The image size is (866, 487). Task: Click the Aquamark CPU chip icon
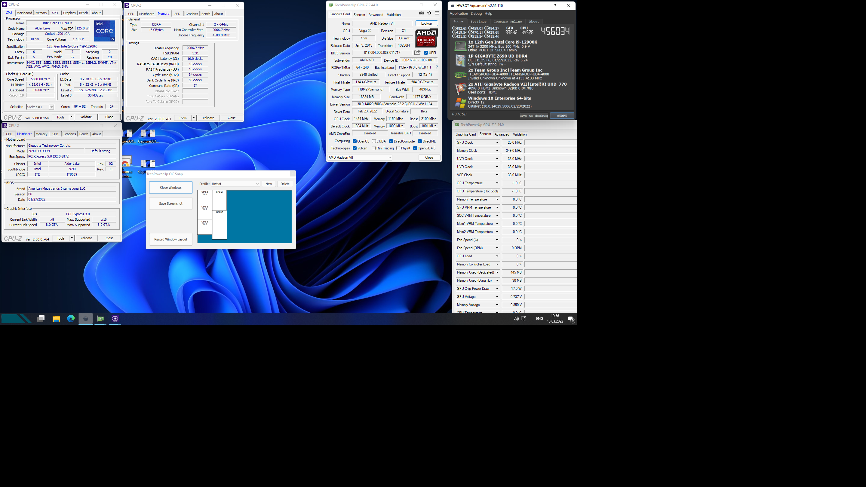tap(460, 46)
